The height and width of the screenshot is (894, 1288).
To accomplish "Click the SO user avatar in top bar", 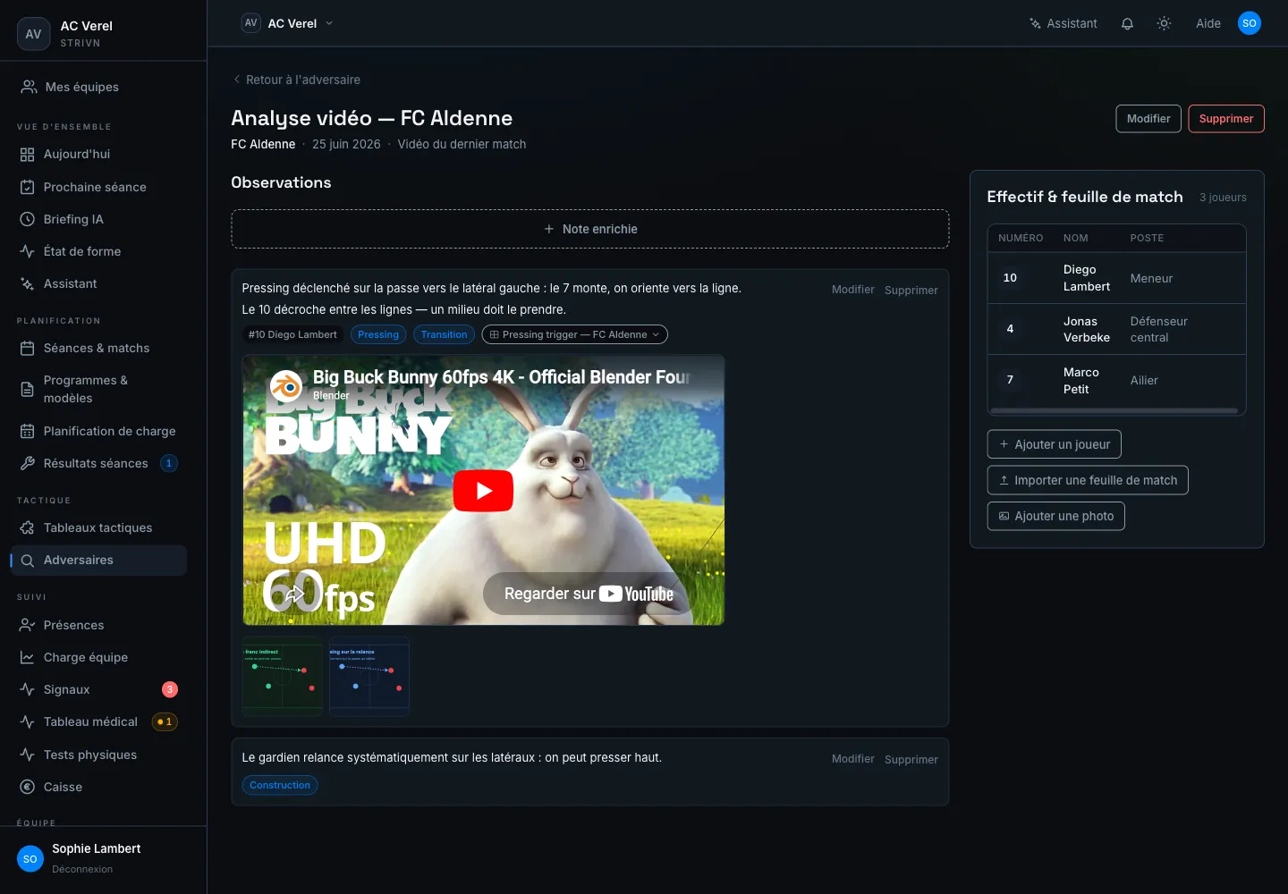I will [1250, 23].
